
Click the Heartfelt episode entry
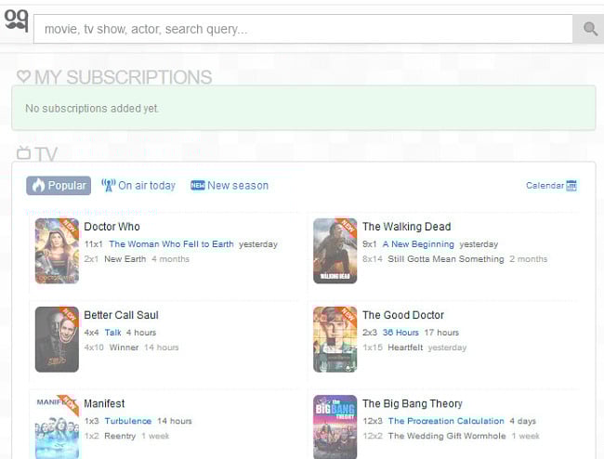tap(405, 348)
